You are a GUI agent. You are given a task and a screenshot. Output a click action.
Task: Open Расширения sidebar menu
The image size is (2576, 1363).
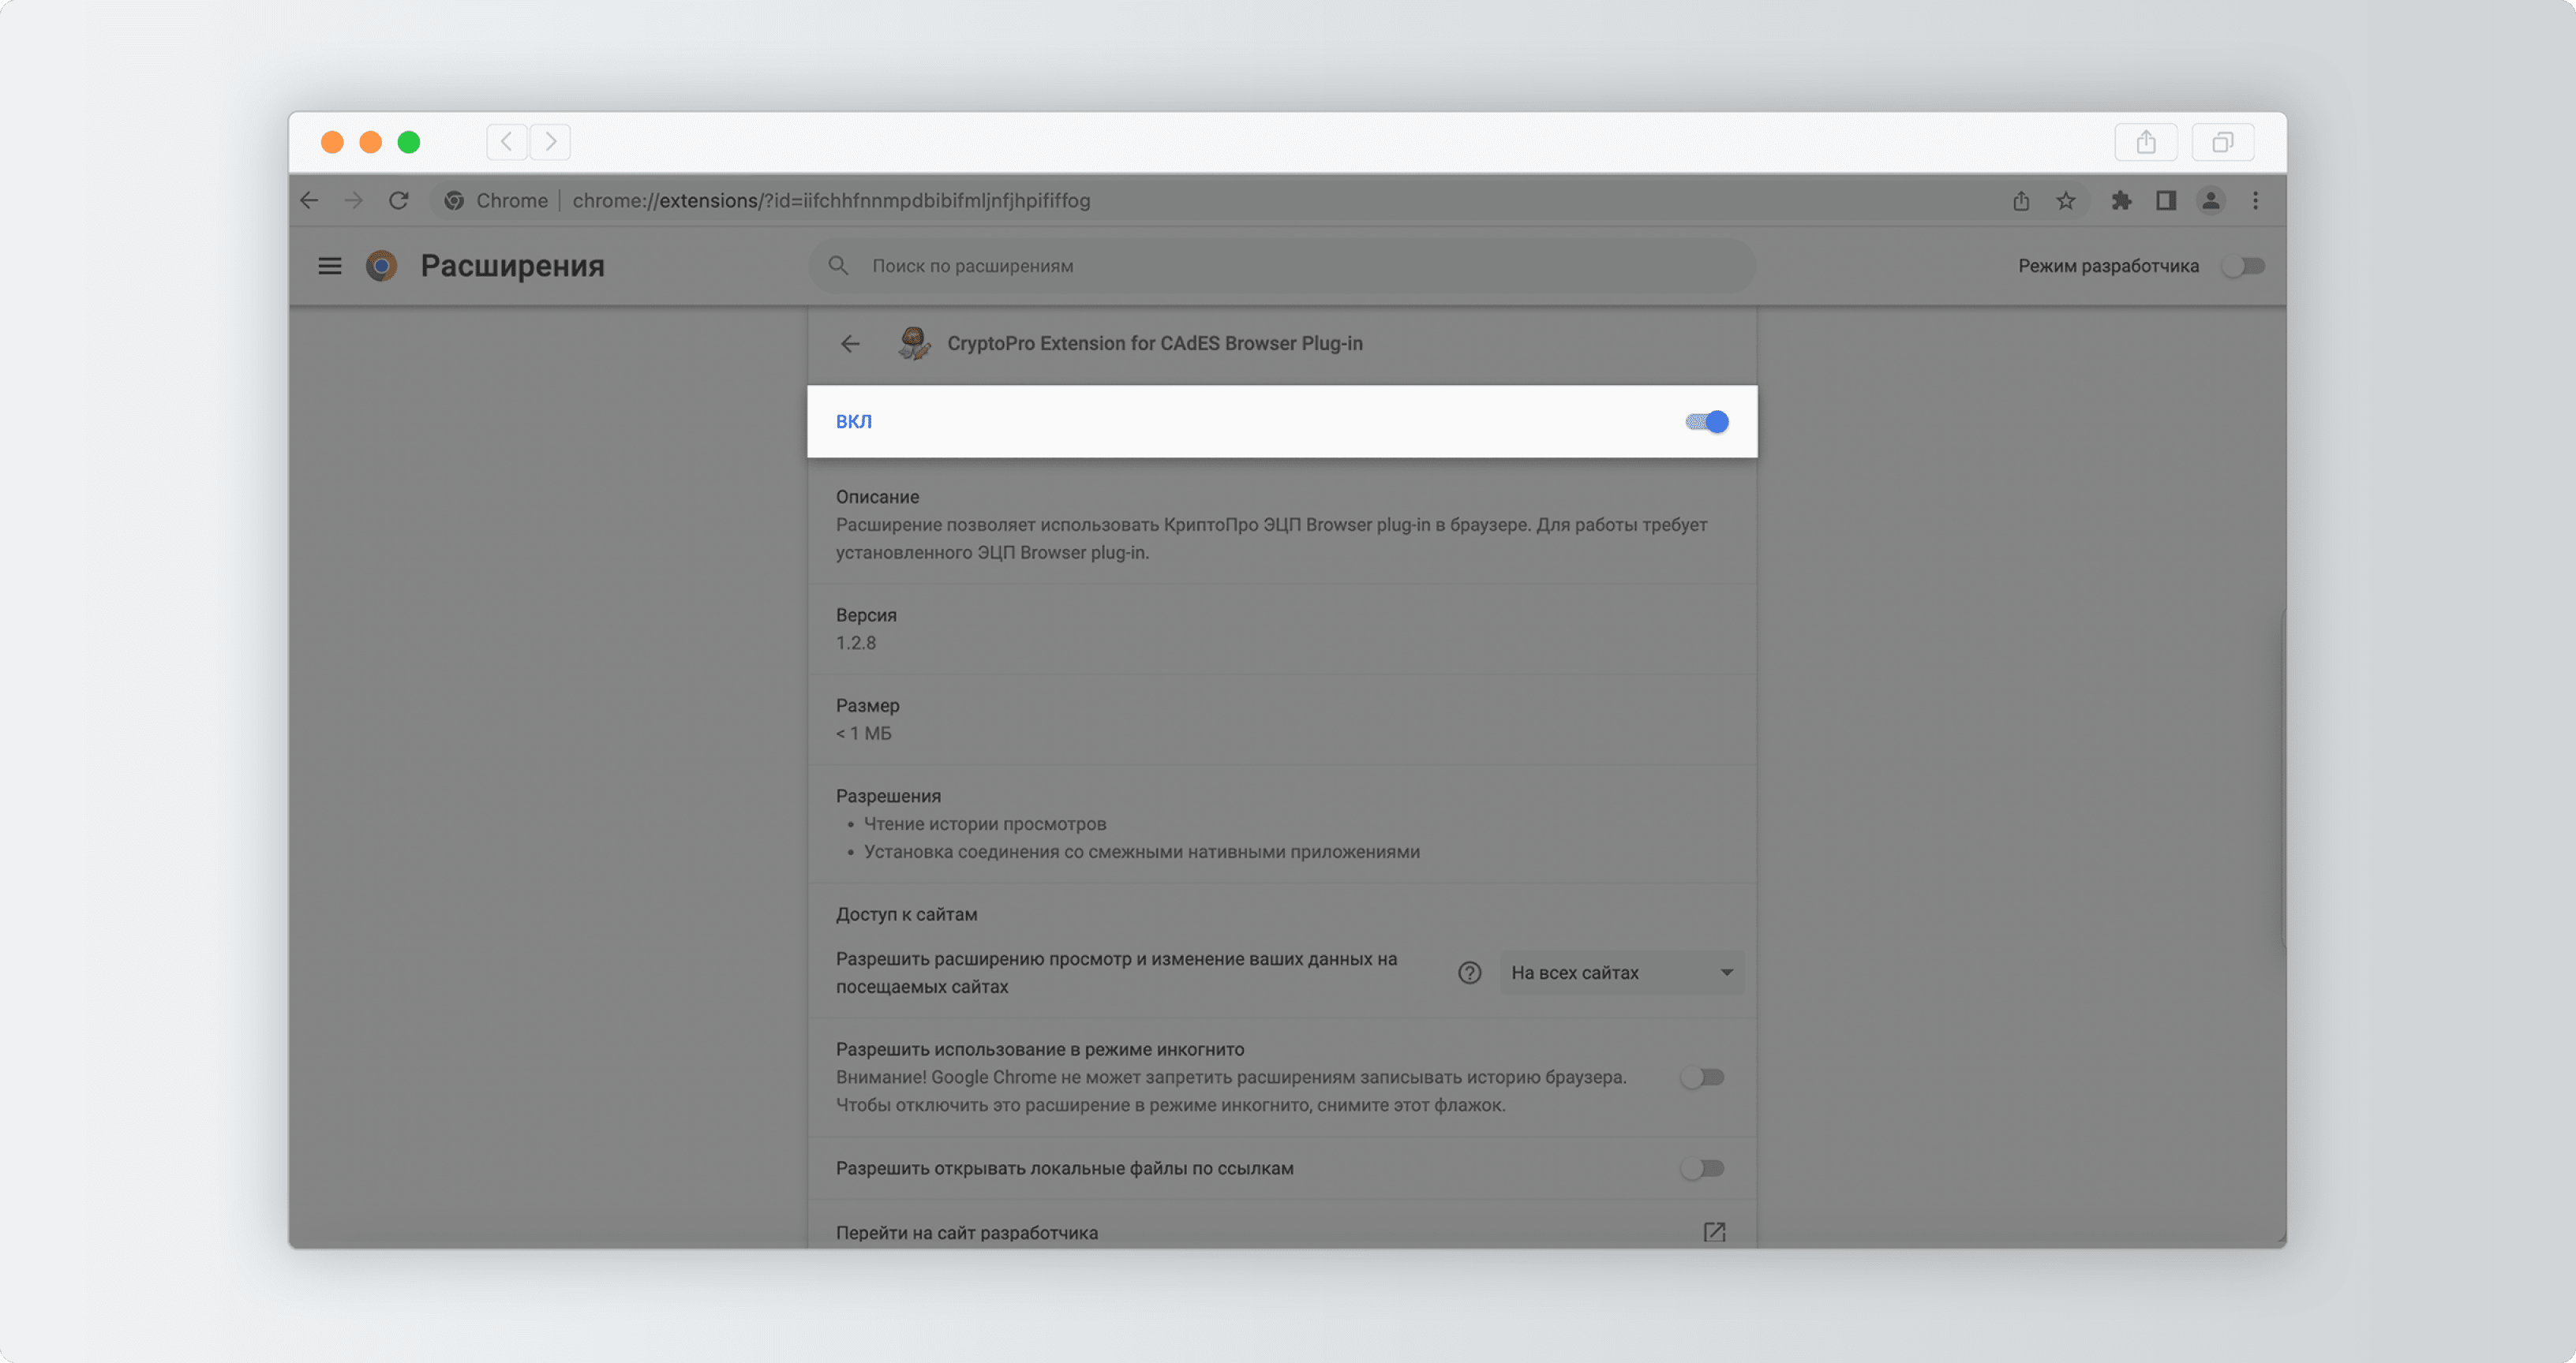point(331,264)
